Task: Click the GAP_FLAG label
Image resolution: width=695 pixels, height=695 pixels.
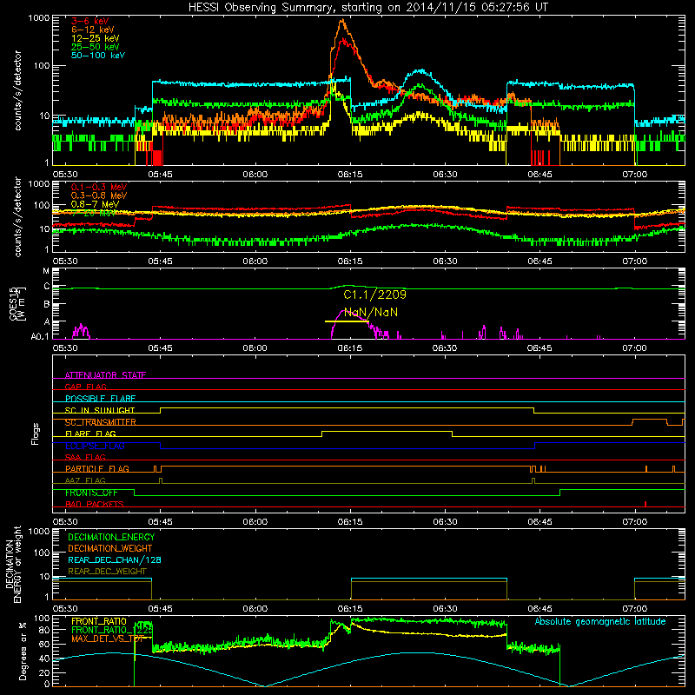Action: click(x=85, y=387)
